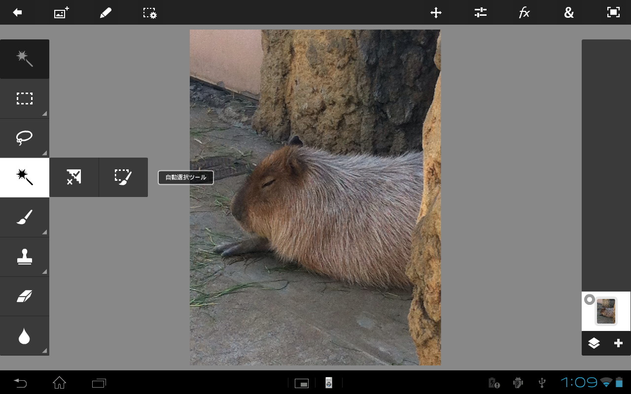Toggle visibility circle on capybara layer
Screen dimensions: 631x394
[590, 299]
